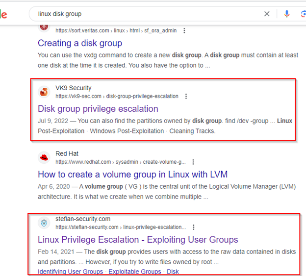The height and width of the screenshot is (276, 306).
Task: Click the 'steflan-security.com' site name
Action: pyautogui.click(x=83, y=219)
